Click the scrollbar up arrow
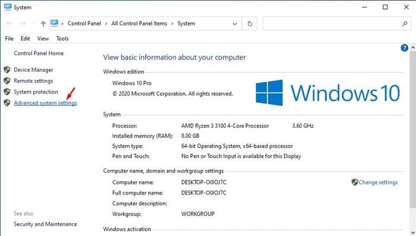Image resolution: width=416 pixels, height=236 pixels. click(x=413, y=47)
